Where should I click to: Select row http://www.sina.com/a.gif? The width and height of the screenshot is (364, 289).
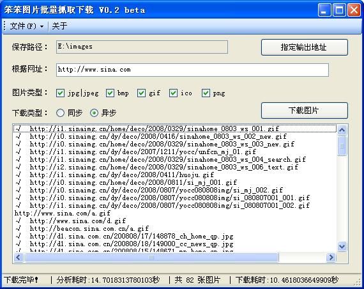175,213
